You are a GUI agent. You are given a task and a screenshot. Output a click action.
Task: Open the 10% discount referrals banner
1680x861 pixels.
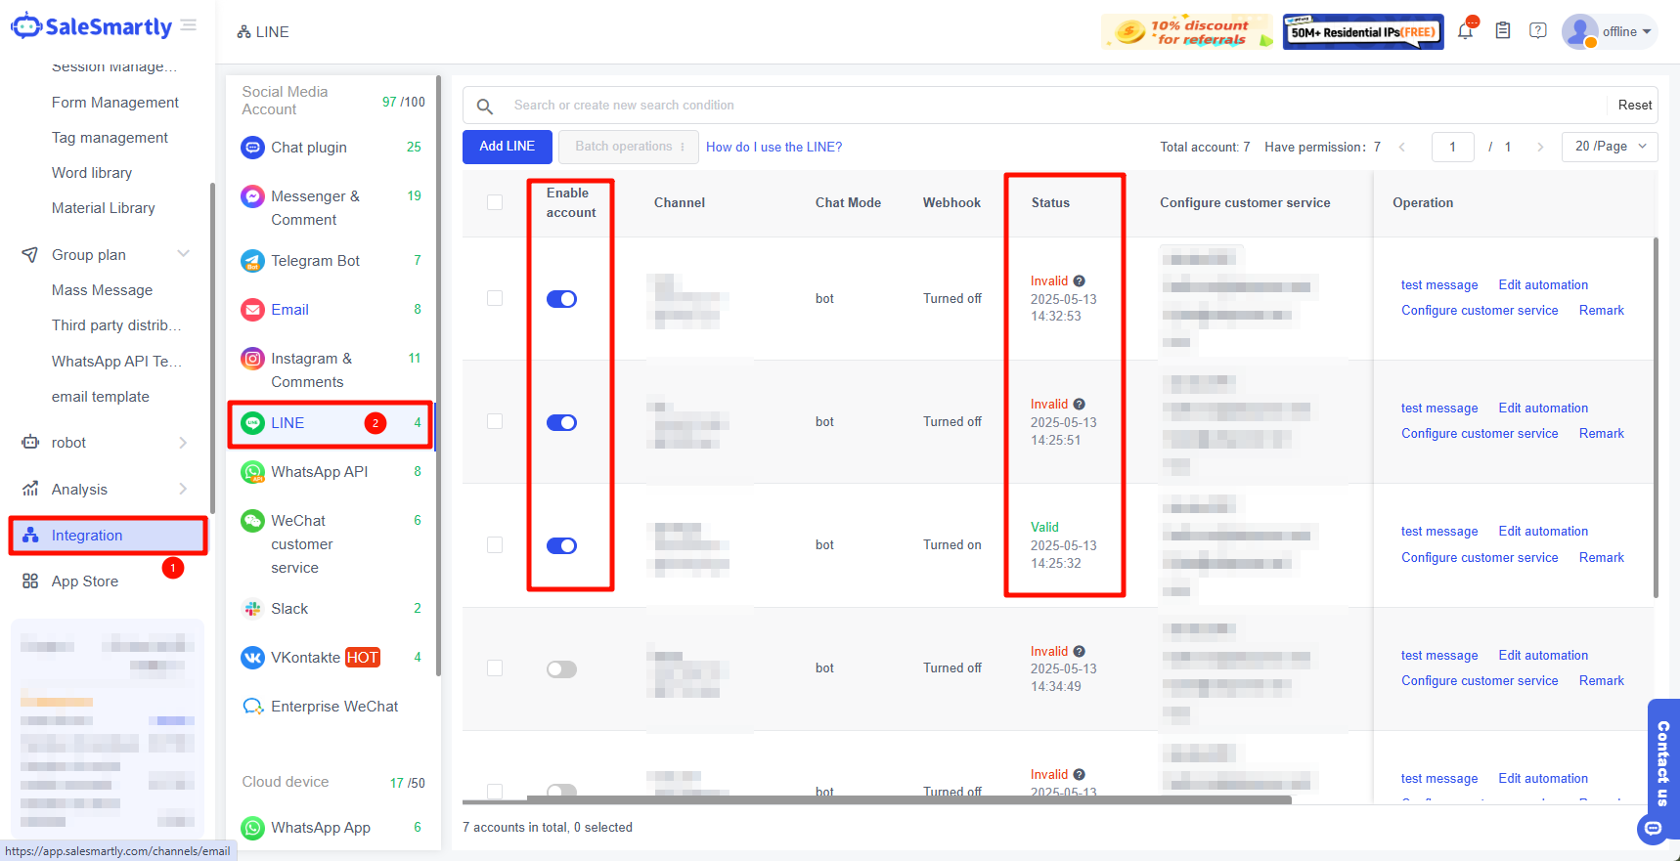pyautogui.click(x=1188, y=31)
